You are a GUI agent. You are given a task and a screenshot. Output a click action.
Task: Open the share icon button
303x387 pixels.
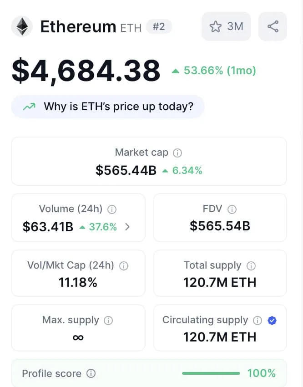[x=273, y=26]
